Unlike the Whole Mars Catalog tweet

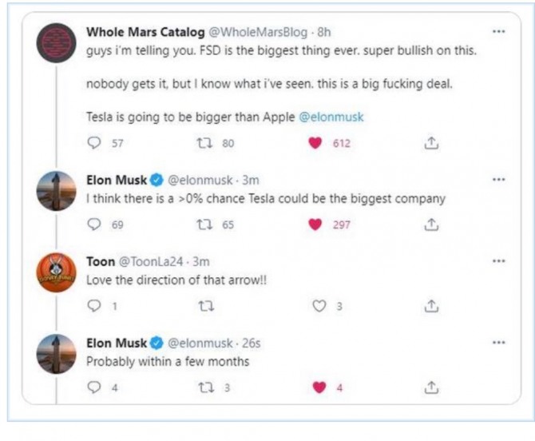(315, 144)
